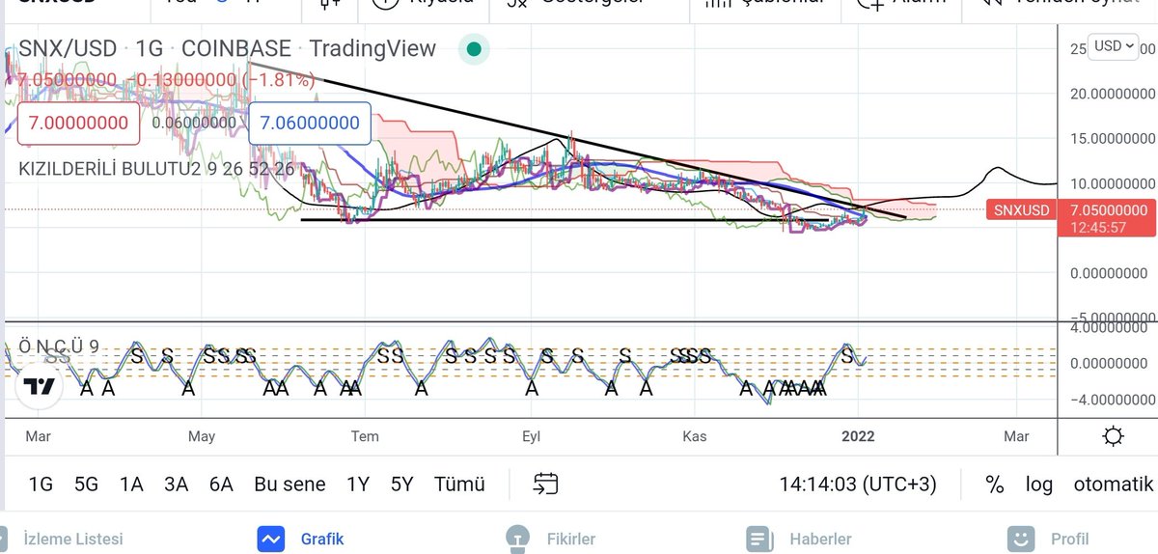The height and width of the screenshot is (554, 1158).
Task: Click the 0.06000000 spread value
Action: [x=194, y=123]
